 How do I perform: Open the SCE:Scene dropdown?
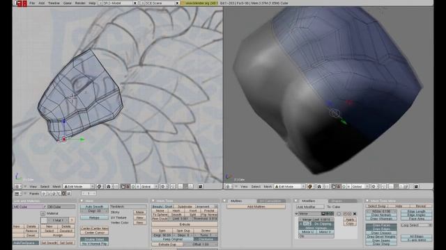point(143,3)
